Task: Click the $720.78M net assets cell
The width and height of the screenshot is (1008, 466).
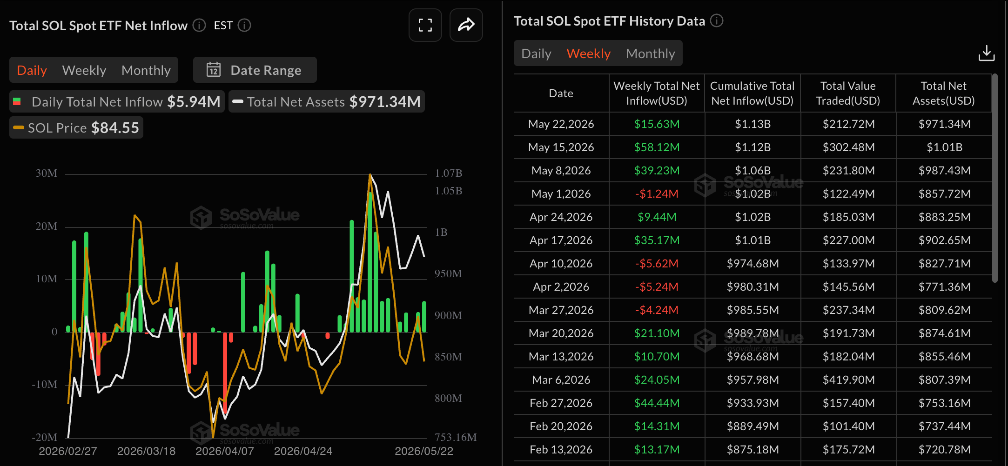Action: click(x=944, y=449)
